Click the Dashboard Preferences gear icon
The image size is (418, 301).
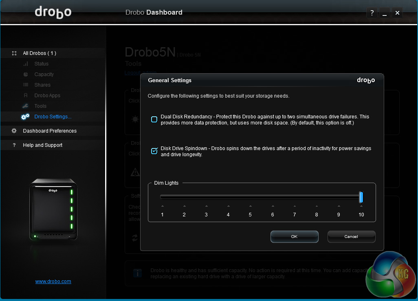pos(14,131)
